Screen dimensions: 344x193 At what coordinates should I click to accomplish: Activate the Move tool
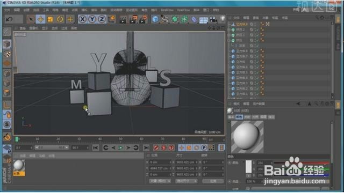click(41, 19)
